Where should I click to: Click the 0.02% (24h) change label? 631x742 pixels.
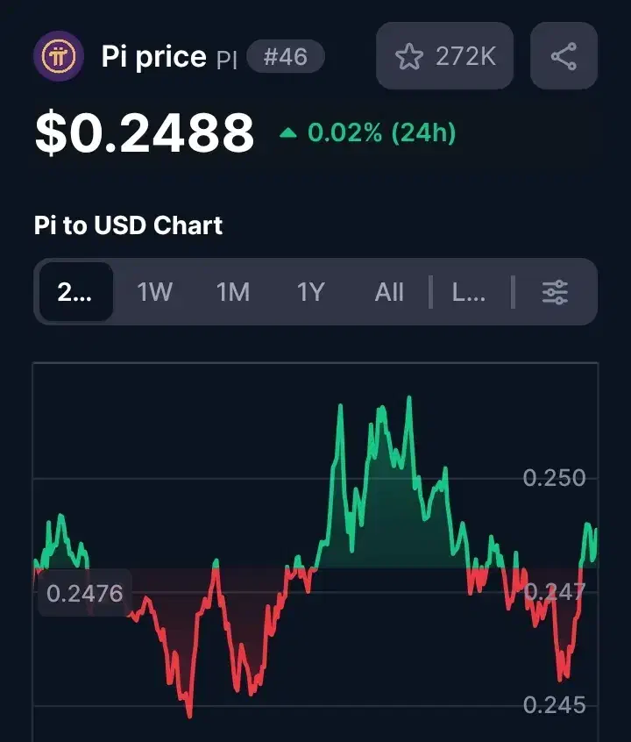pos(382,133)
